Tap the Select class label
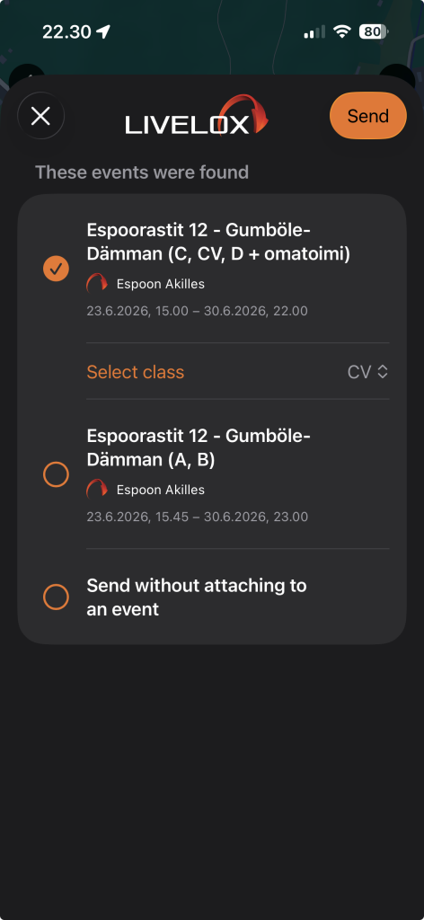The image size is (424, 920). point(136,372)
